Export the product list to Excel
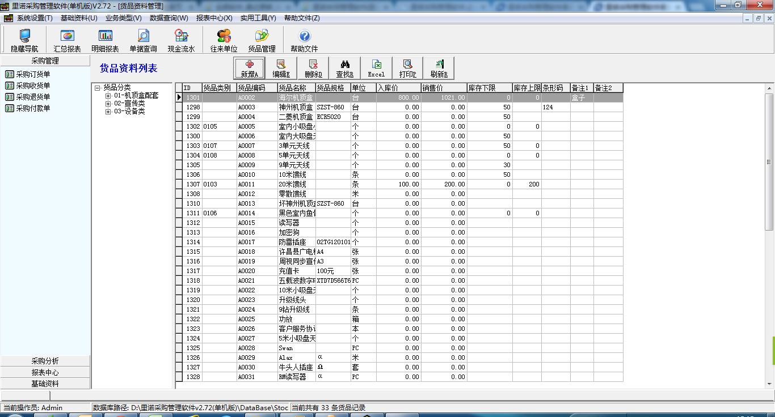 tap(376, 69)
